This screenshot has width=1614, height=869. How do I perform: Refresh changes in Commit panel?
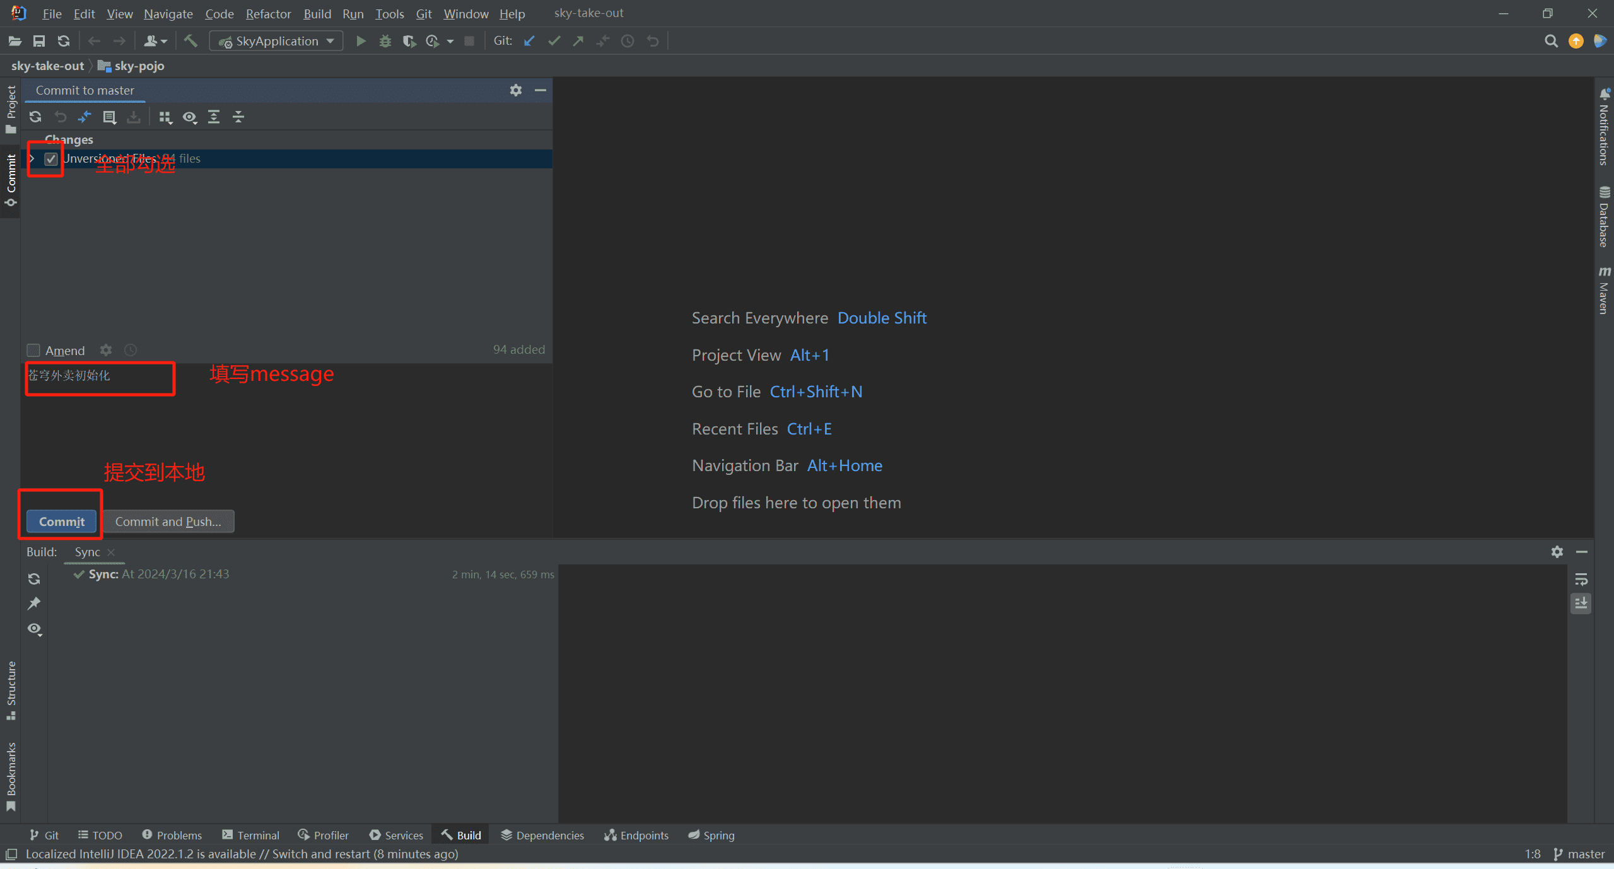point(35,117)
